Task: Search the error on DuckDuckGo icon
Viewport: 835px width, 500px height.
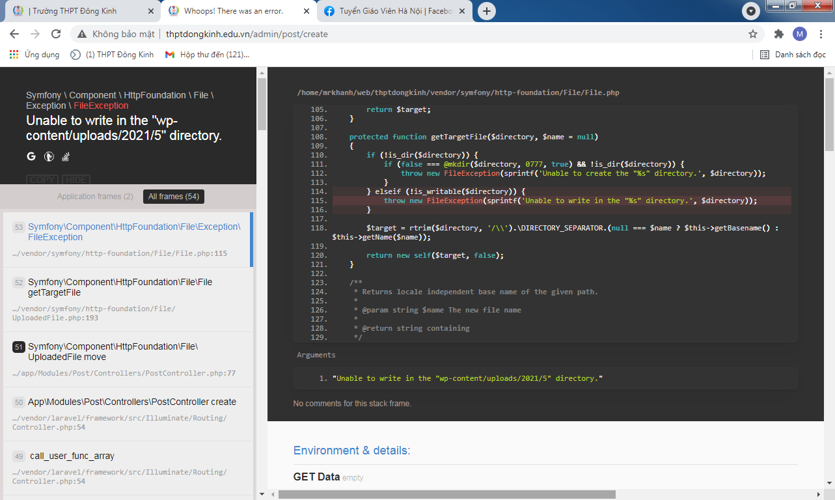Action: coord(49,156)
